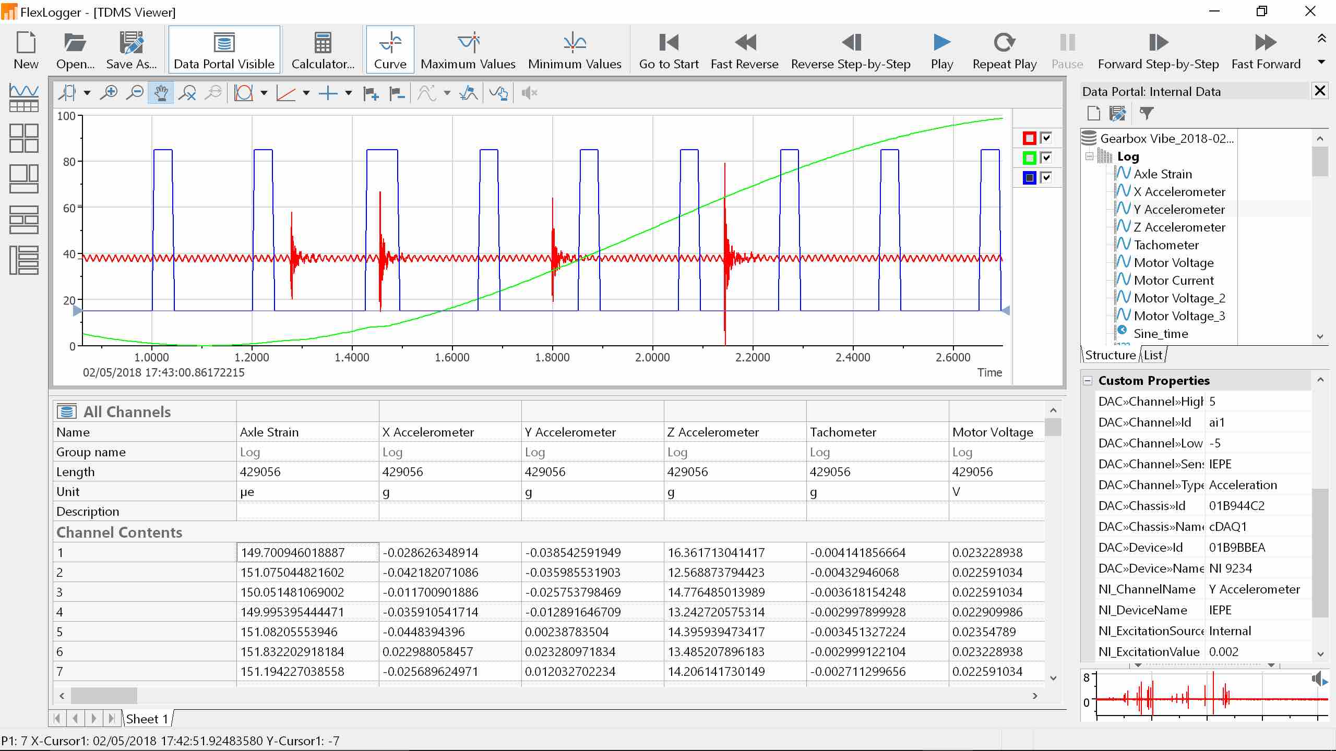The width and height of the screenshot is (1336, 751).
Task: Toggle the blue curve visibility checkbox
Action: (1046, 178)
